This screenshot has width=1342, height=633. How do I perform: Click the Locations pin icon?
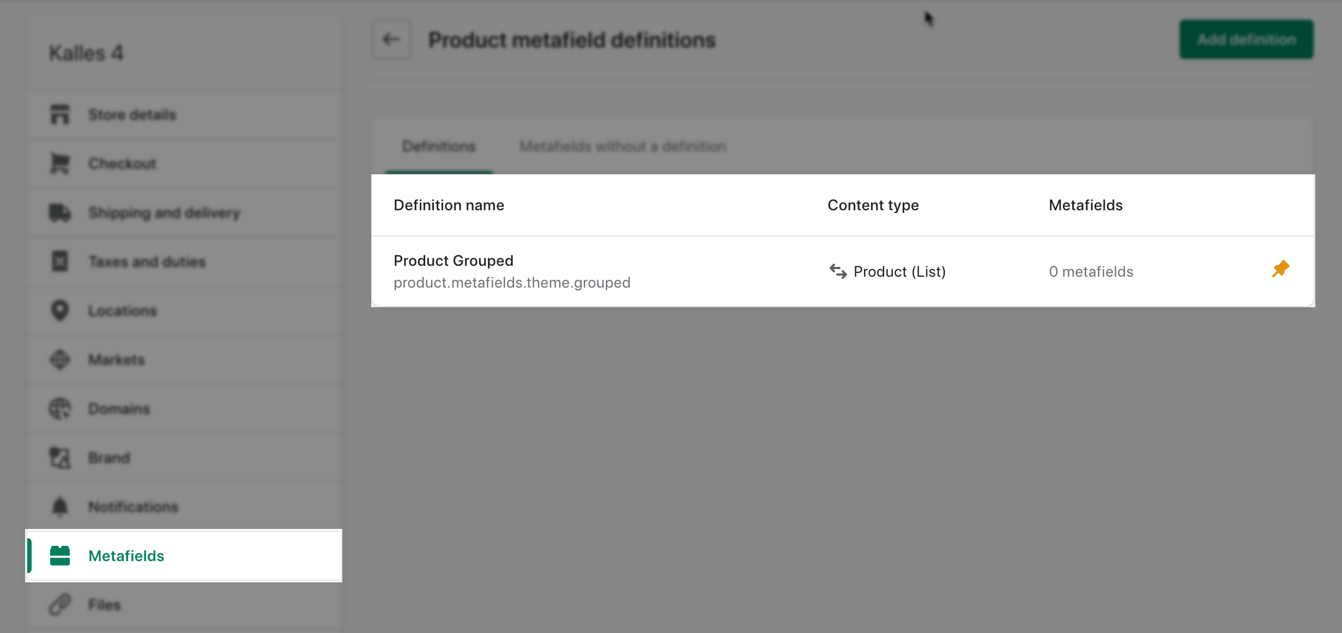pos(60,311)
